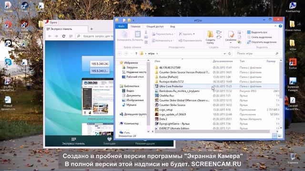Open the Переместить в dropdown
305x171 pixels.
click(x=163, y=34)
